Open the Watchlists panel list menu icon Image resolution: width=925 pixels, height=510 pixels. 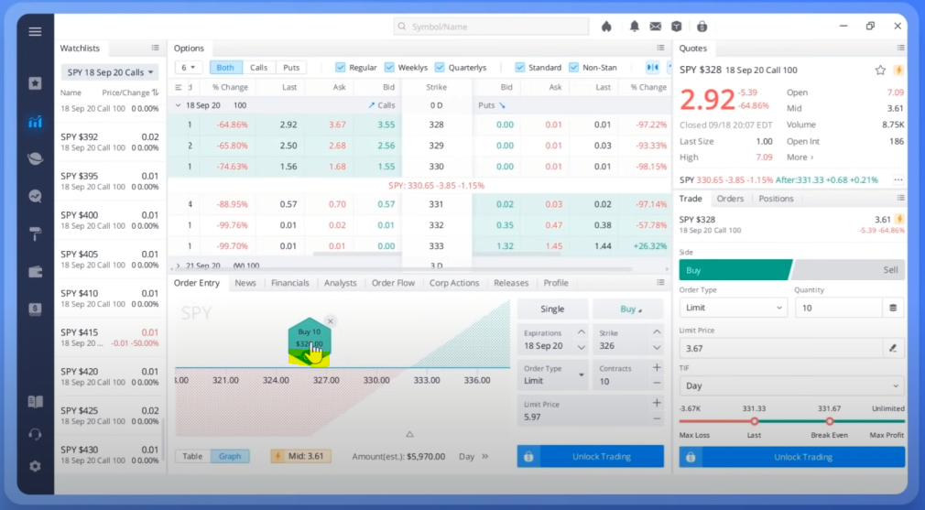(155, 48)
